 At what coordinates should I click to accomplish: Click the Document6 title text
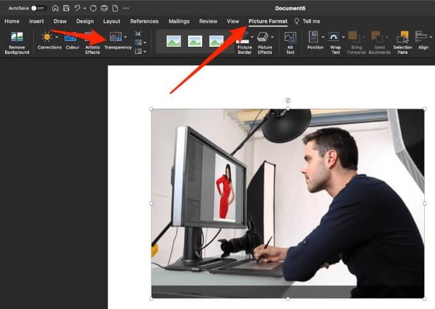point(290,8)
